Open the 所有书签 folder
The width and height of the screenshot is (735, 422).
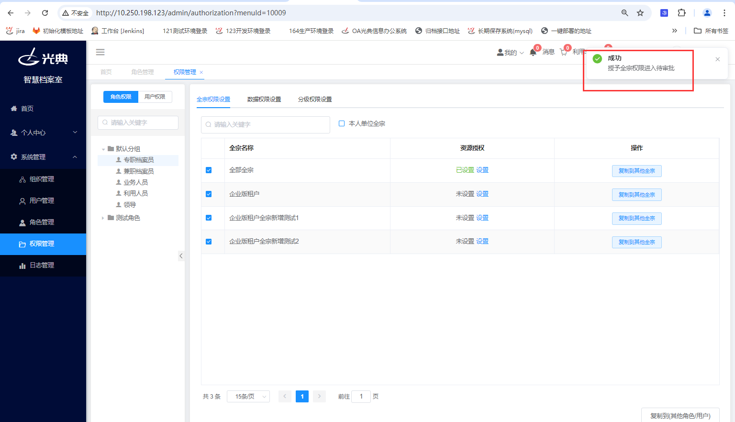(x=711, y=31)
